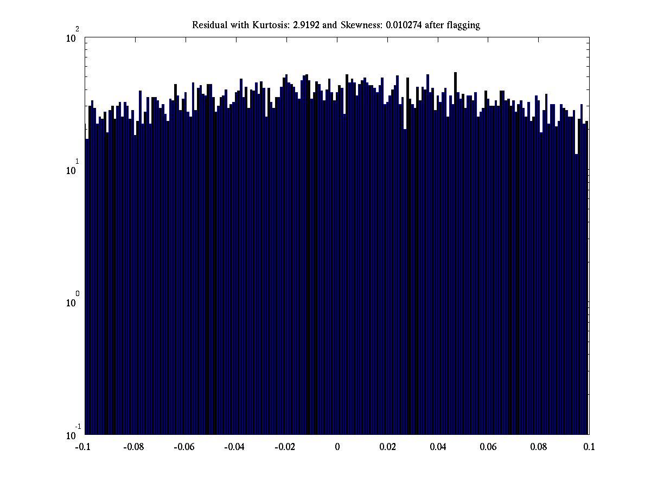Screen dimensions: 651x488
Task: Click the y-axis label 10^1
Action: pyautogui.click(x=73, y=170)
